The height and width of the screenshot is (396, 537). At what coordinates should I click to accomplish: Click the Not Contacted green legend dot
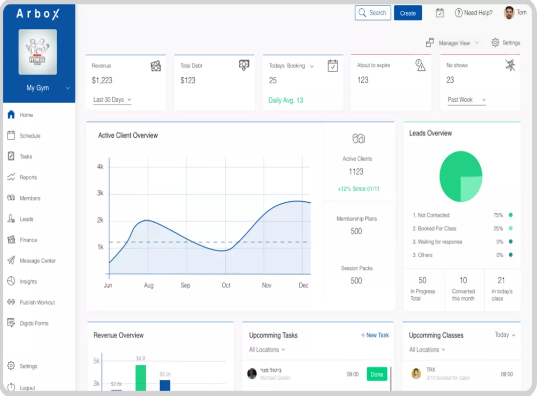511,215
